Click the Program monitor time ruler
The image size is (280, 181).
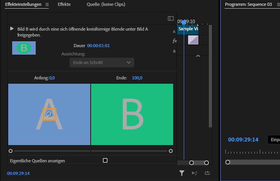(x=252, y=152)
